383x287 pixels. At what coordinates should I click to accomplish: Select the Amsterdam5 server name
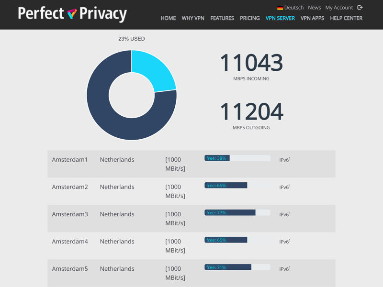coord(70,269)
